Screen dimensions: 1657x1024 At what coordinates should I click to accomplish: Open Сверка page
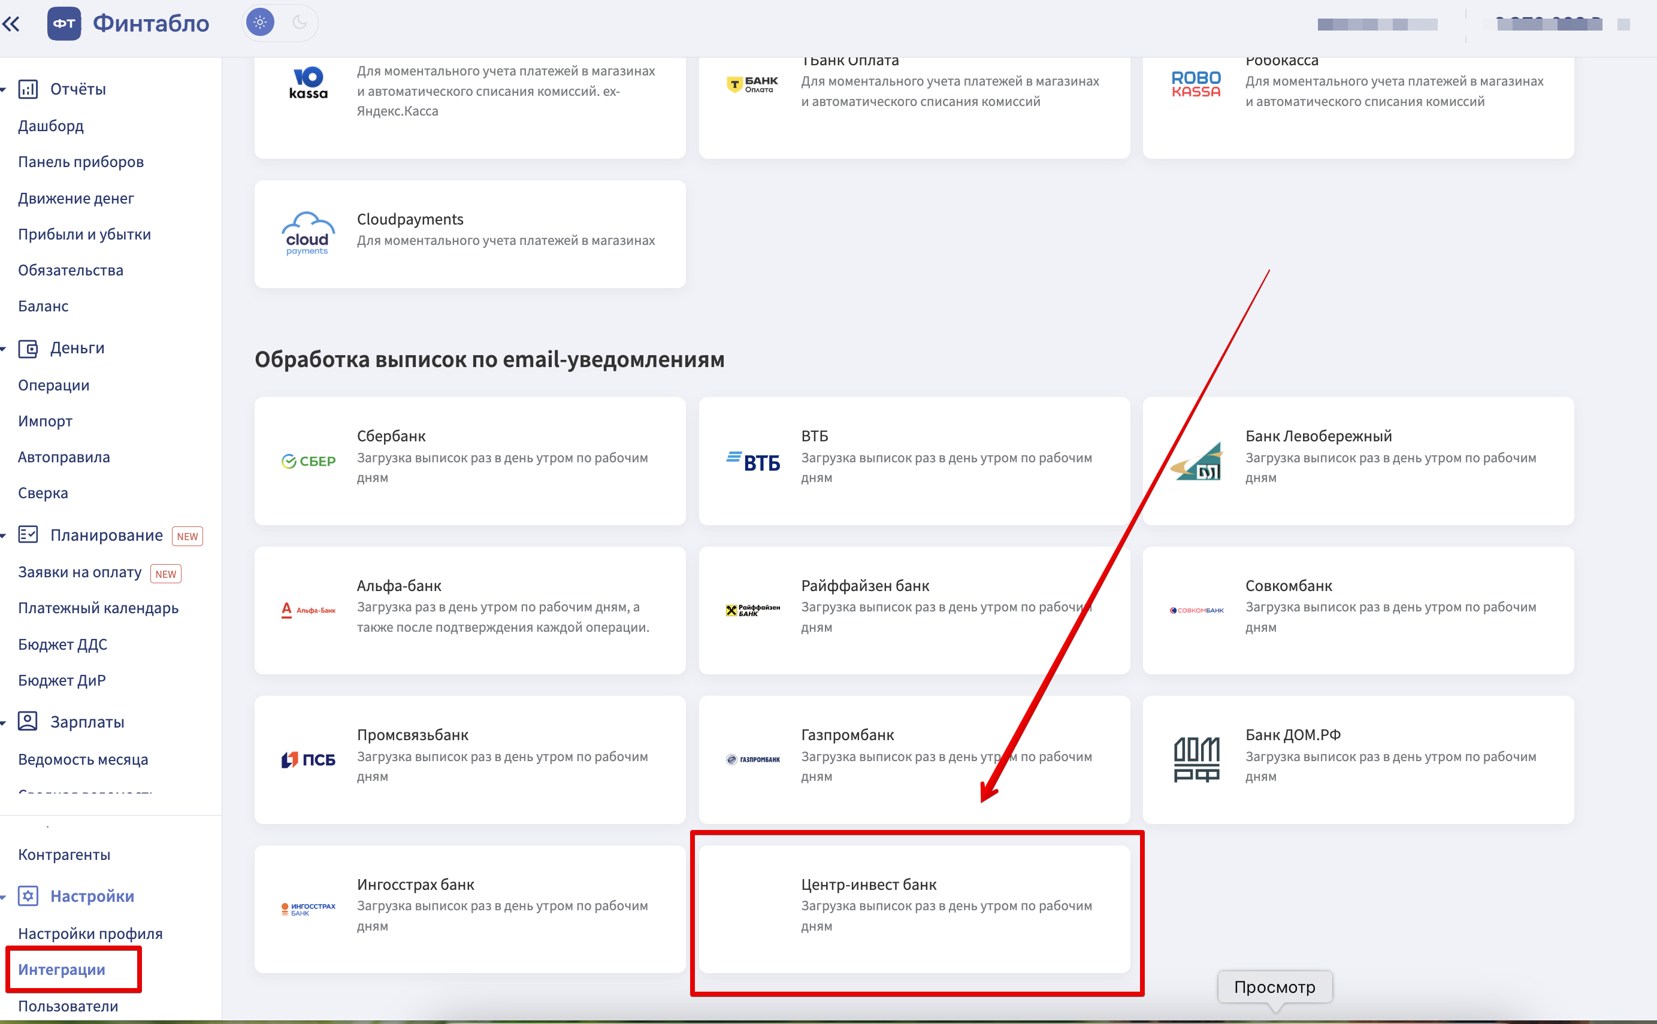tap(43, 493)
